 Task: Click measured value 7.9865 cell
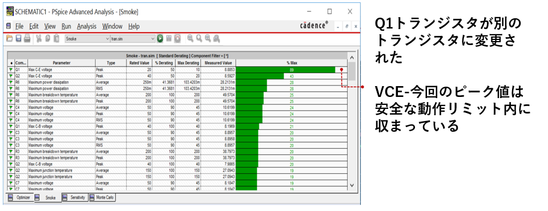[x=219, y=164]
